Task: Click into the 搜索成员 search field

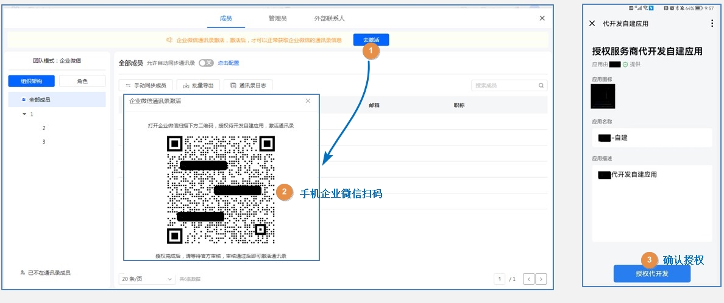Action: [x=503, y=86]
